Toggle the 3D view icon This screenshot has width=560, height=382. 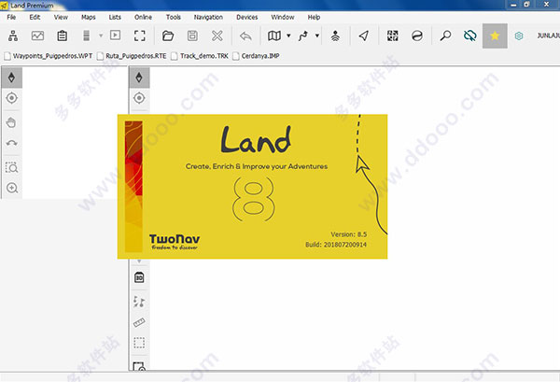(139, 277)
